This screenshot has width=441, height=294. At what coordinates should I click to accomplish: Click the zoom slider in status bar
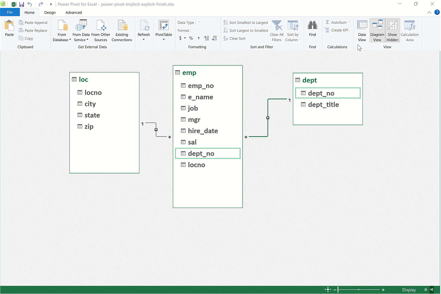pyautogui.click(x=359, y=290)
